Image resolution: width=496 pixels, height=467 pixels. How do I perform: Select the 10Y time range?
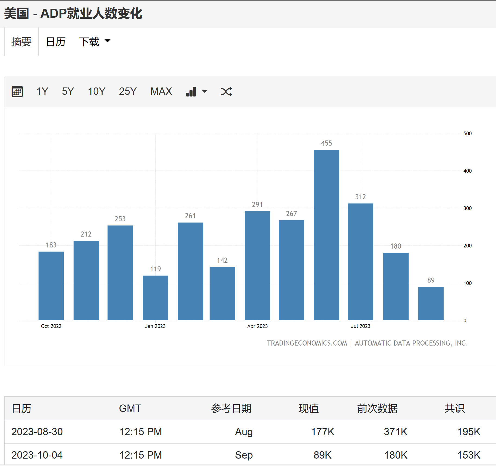(x=96, y=92)
